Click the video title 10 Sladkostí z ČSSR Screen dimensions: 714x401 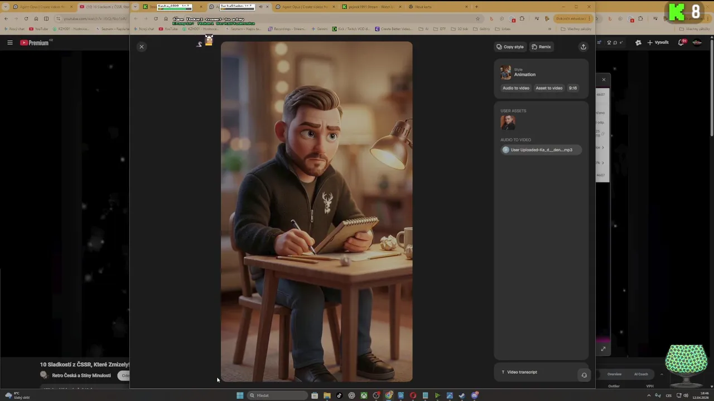[84, 364]
